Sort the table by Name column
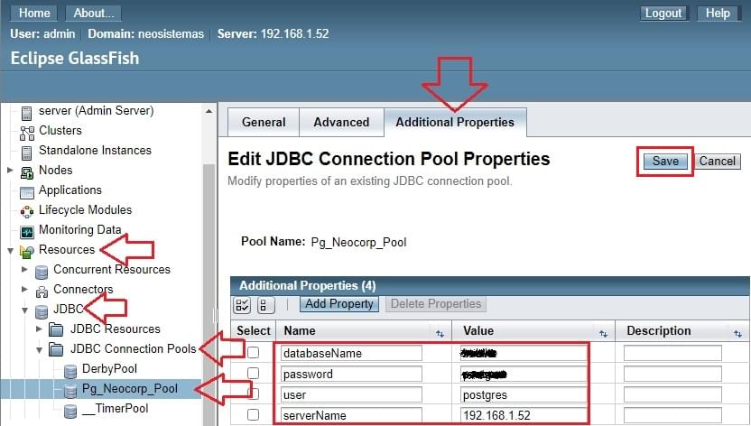Image resolution: width=751 pixels, height=426 pixels. tap(440, 332)
